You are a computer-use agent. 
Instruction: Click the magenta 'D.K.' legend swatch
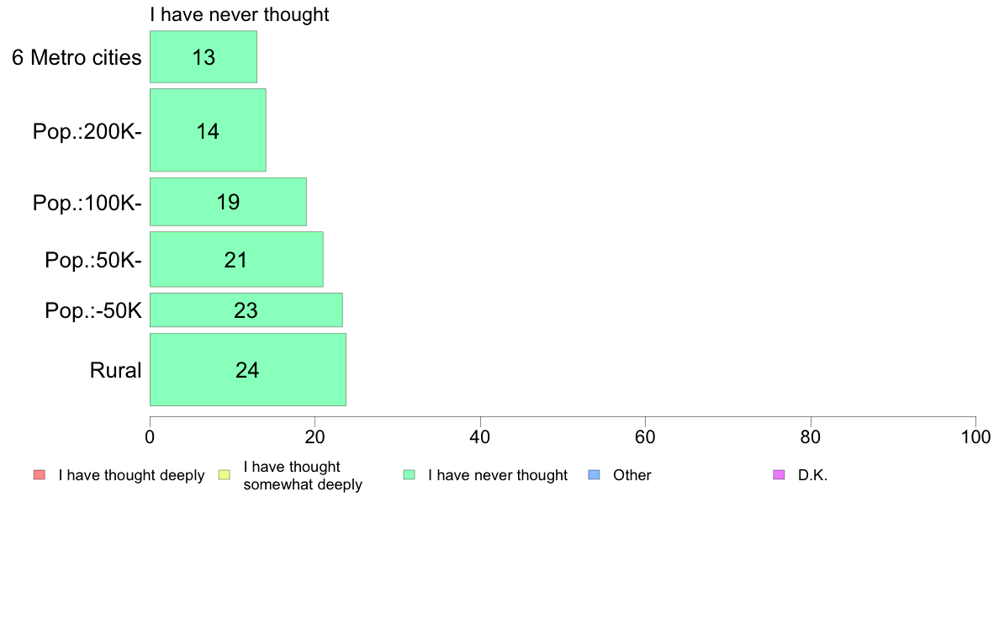point(779,475)
